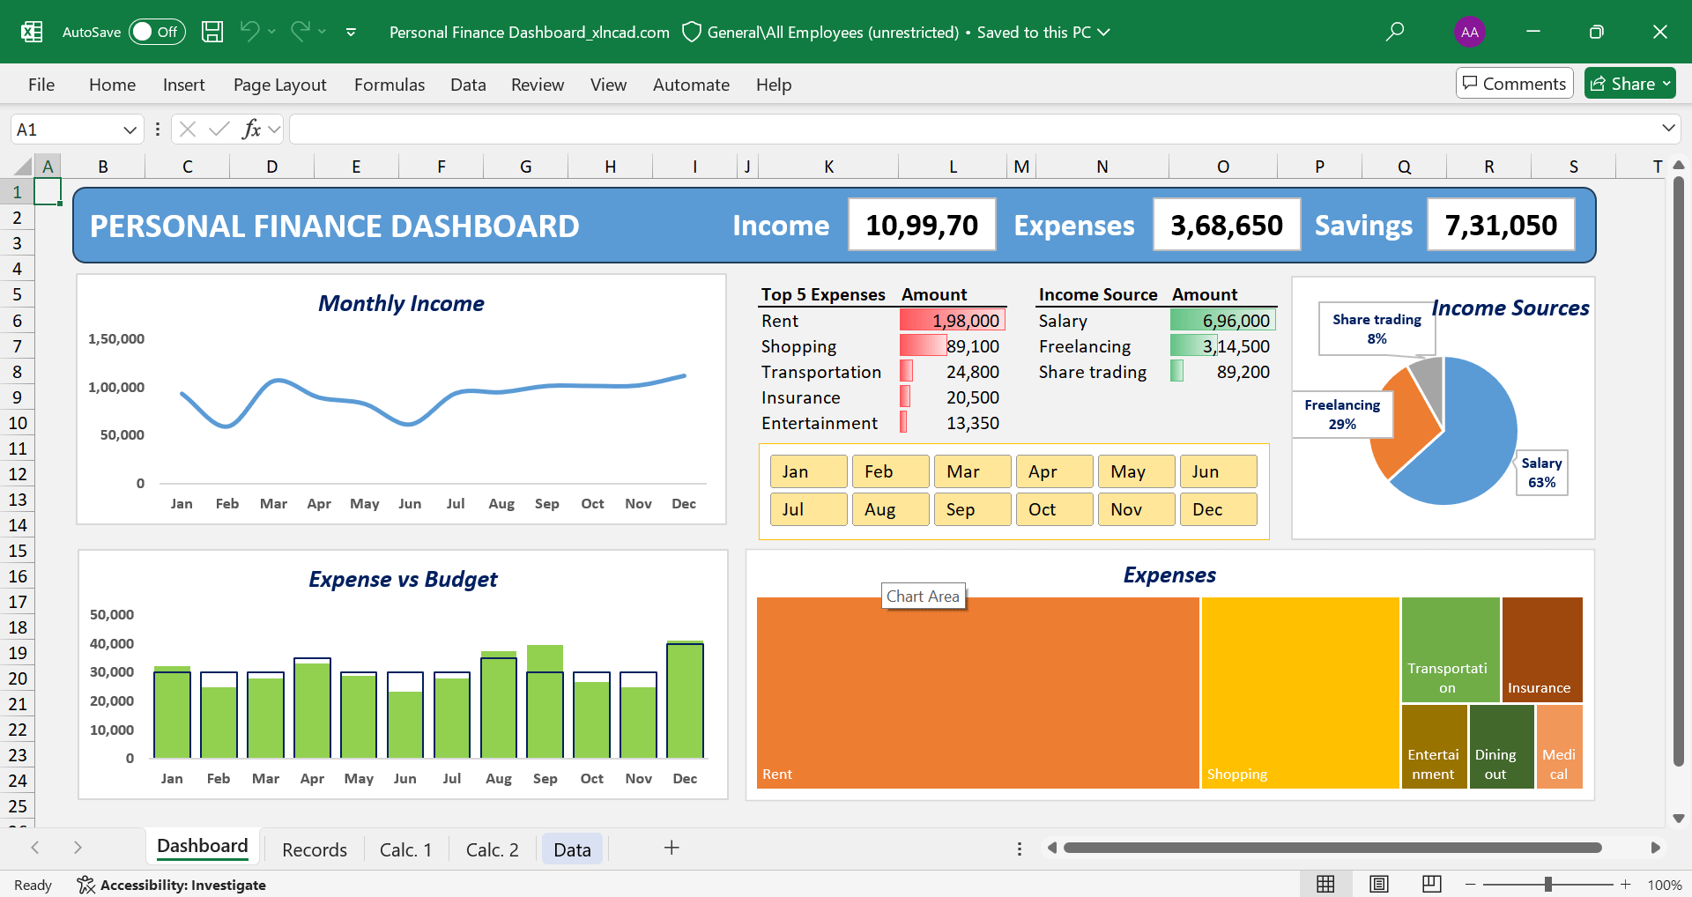The width and height of the screenshot is (1692, 897).
Task: Open the Accessibility Investigate status indicator
Action: (x=172, y=885)
